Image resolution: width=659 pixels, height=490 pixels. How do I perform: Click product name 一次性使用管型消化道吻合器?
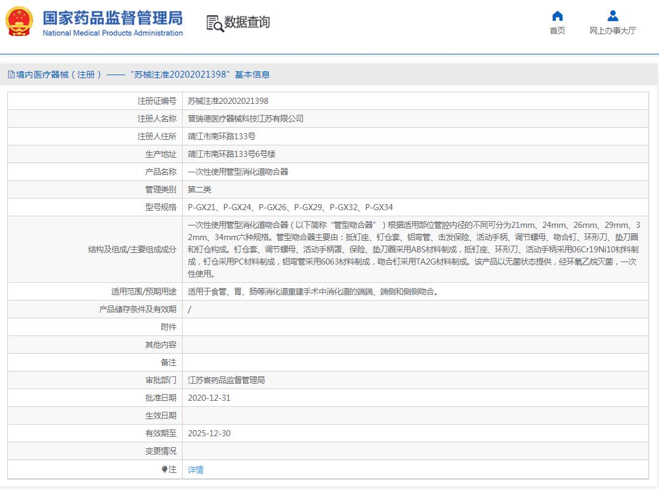coord(238,172)
